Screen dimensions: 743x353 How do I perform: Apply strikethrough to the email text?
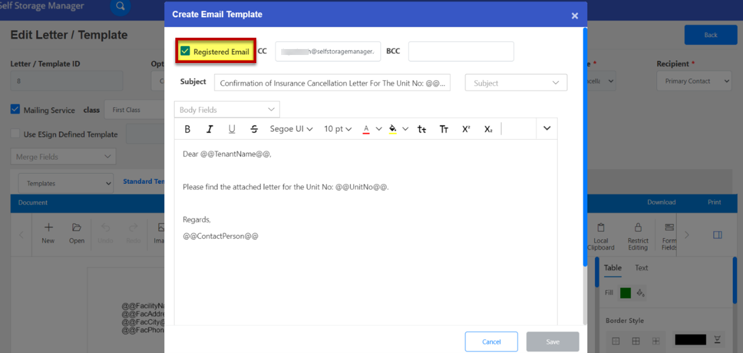(x=254, y=129)
